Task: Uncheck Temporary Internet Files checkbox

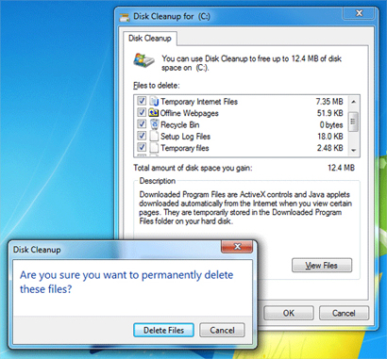Action: tap(142, 101)
